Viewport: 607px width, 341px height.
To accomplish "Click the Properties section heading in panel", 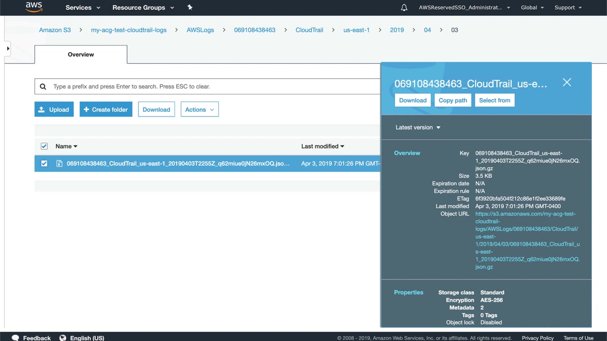I will point(408,292).
